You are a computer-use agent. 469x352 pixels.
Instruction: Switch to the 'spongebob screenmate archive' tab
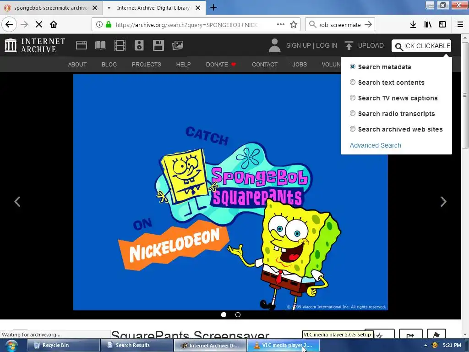coord(51,8)
